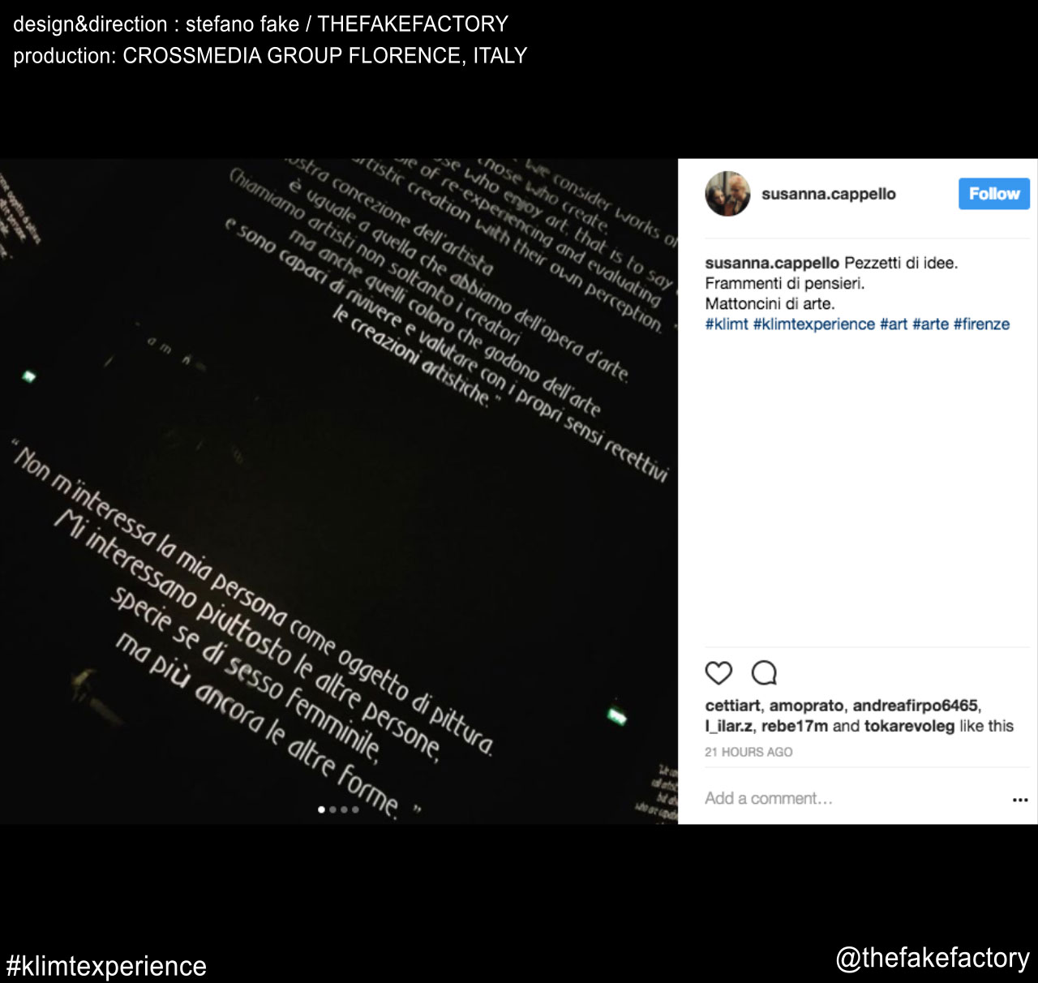Open susanna.cappello's profile picture
Viewport: 1038px width, 983px height.
point(727,194)
